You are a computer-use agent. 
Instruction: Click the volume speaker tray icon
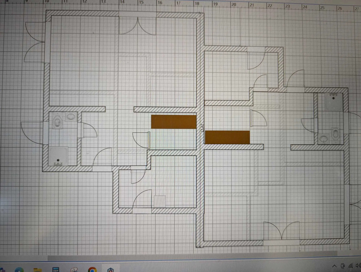coord(358,266)
